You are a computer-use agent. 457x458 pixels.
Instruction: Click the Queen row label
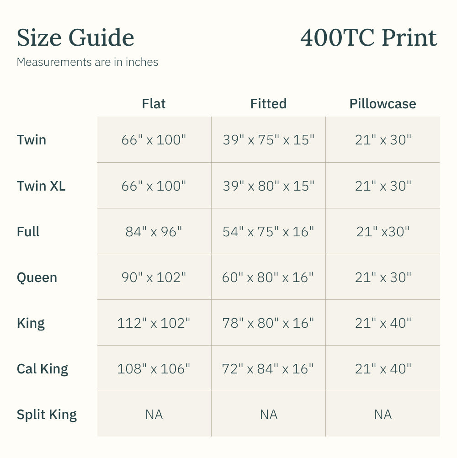(37, 277)
